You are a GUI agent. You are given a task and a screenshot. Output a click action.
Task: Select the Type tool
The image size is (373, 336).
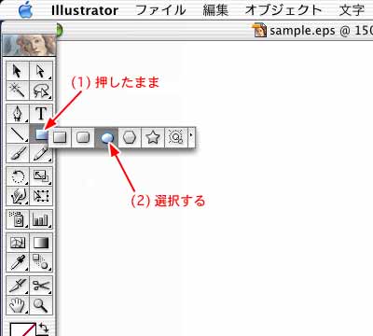[x=41, y=114]
